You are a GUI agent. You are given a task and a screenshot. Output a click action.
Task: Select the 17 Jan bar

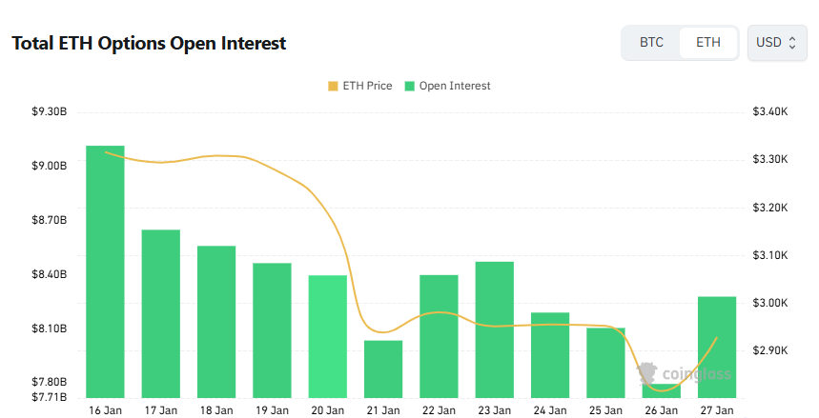pyautogui.click(x=161, y=313)
